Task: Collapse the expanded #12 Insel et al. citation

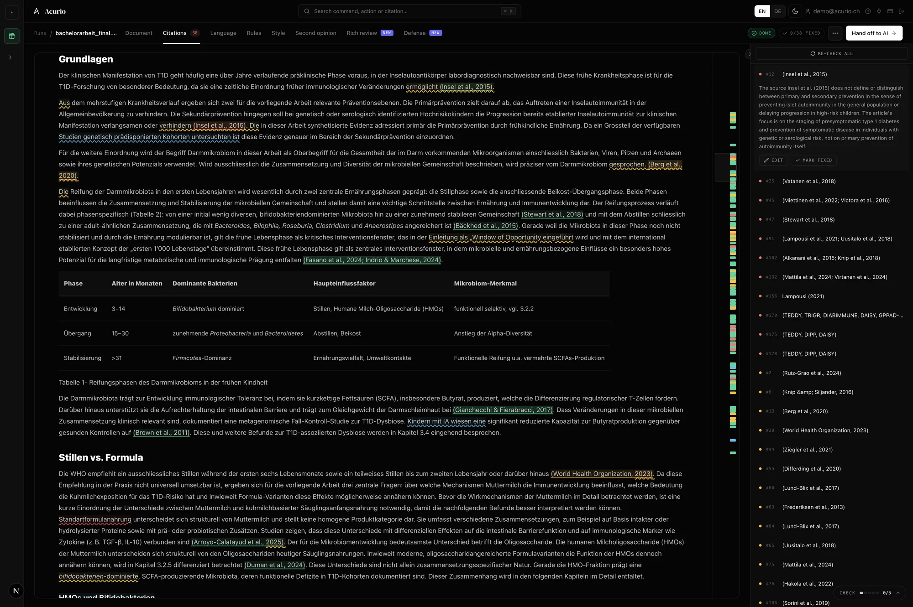Action: [830, 74]
